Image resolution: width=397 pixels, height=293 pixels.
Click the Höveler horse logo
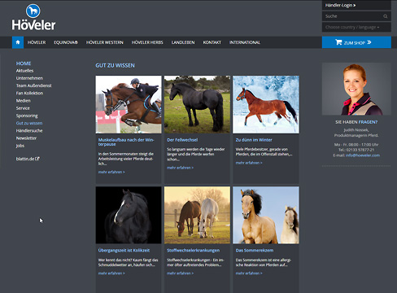33,17
